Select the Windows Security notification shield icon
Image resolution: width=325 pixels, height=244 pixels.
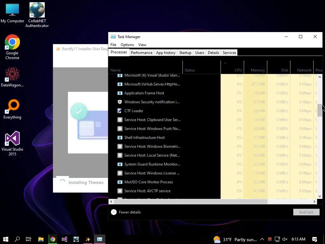[x=120, y=102]
